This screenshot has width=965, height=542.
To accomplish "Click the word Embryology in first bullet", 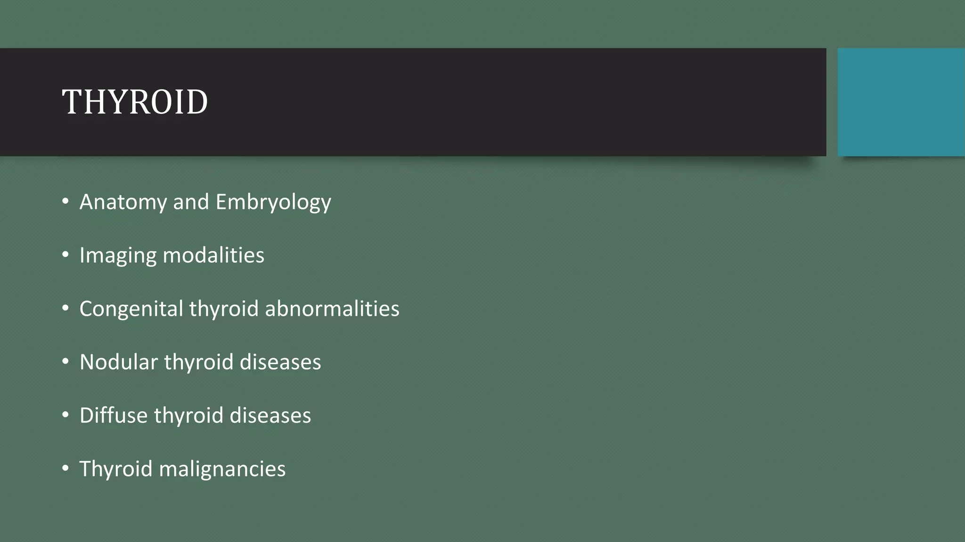I will pyautogui.click(x=273, y=203).
